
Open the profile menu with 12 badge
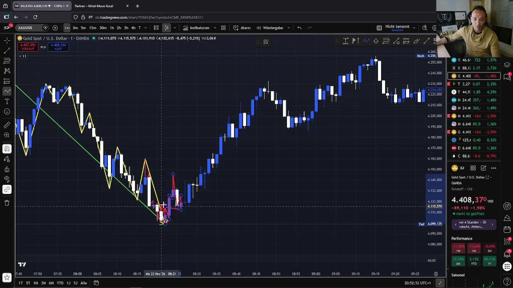[6, 28]
